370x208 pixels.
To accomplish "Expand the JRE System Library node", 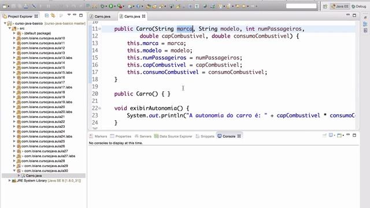I will 10,181.
